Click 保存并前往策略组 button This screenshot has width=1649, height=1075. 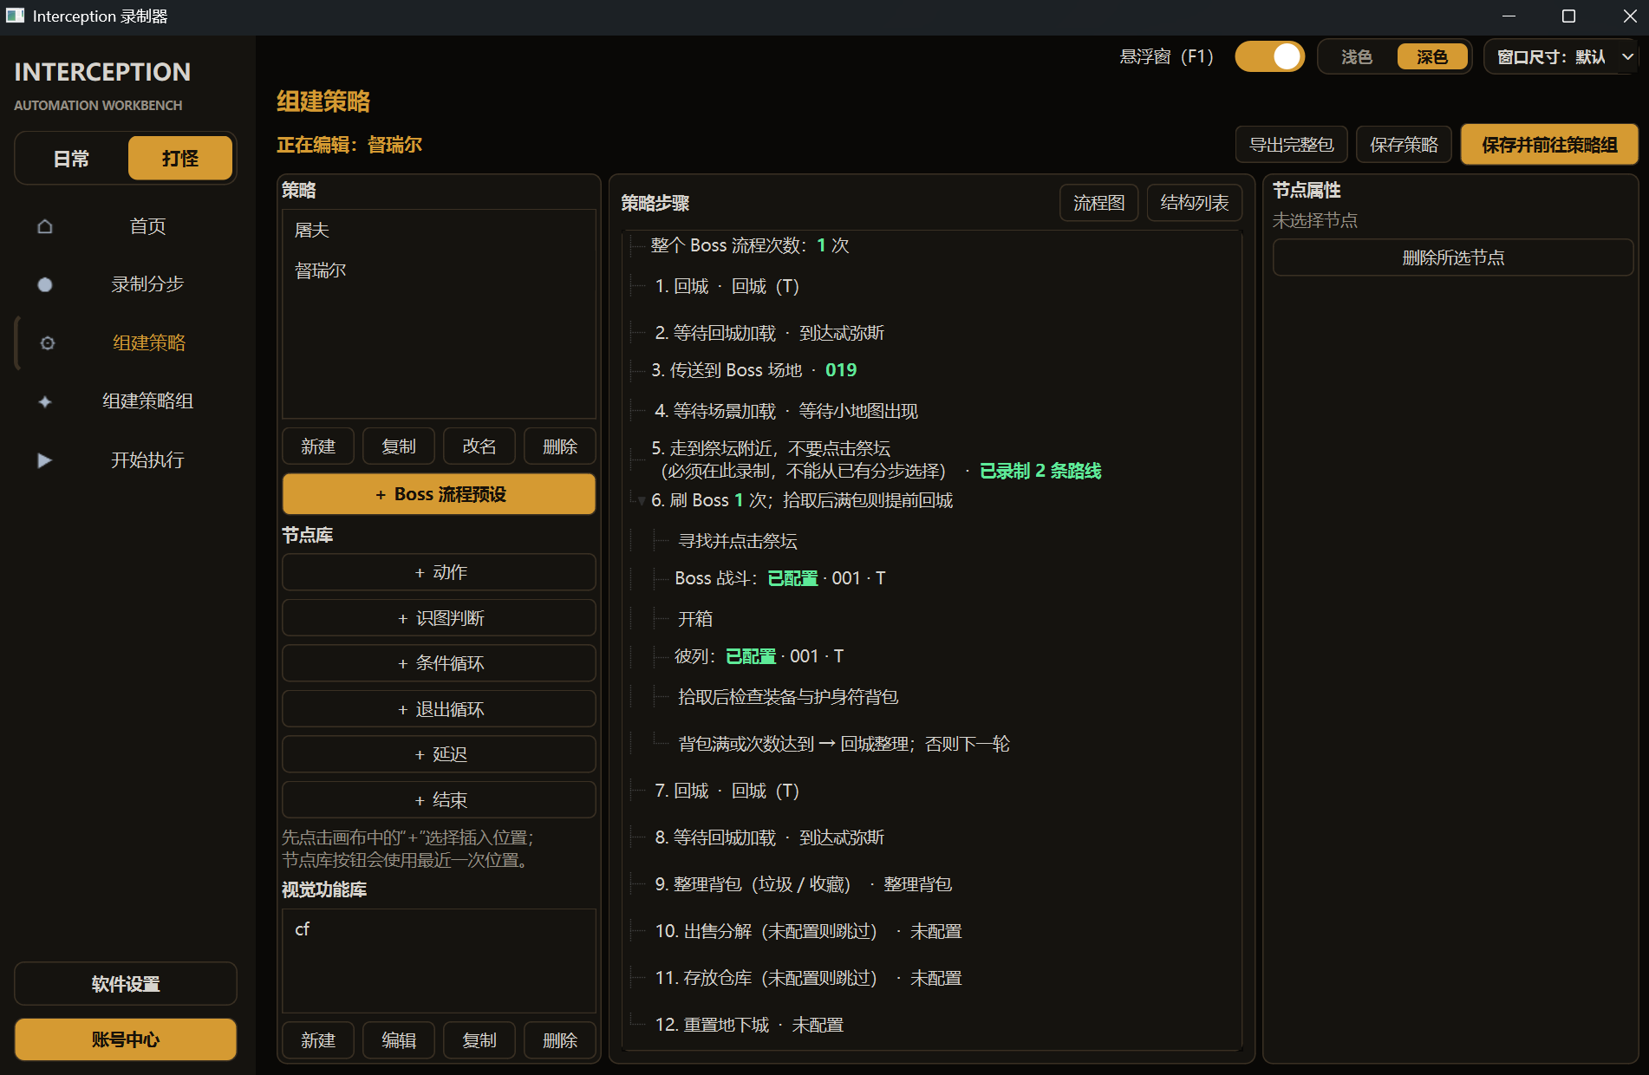[1549, 145]
